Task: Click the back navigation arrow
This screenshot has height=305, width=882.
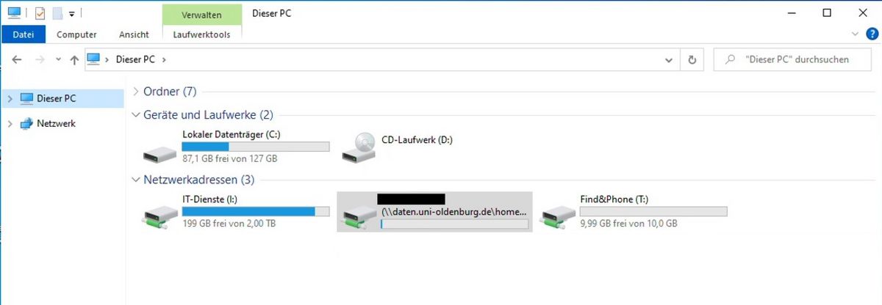Action: click(17, 60)
